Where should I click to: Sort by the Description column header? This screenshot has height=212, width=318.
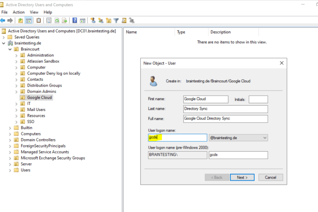(x=234, y=32)
